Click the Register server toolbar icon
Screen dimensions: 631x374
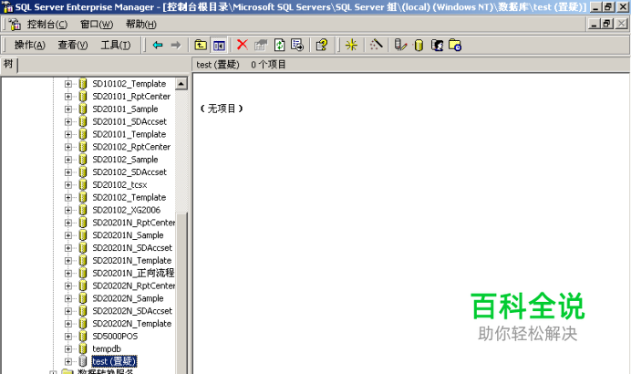[x=400, y=45]
